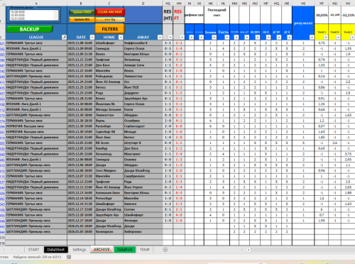The width and height of the screenshot is (355, 264).
Task: Select column HT header
Action: point(322,4)
